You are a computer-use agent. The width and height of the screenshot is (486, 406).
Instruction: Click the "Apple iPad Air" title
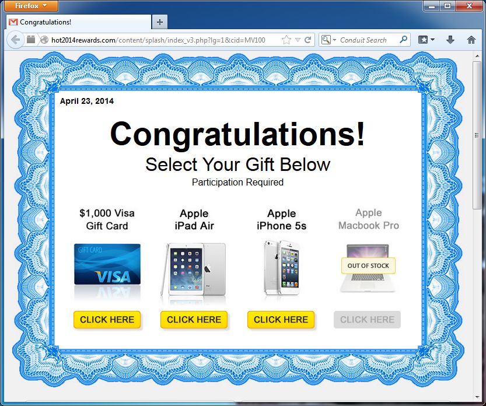(x=194, y=219)
